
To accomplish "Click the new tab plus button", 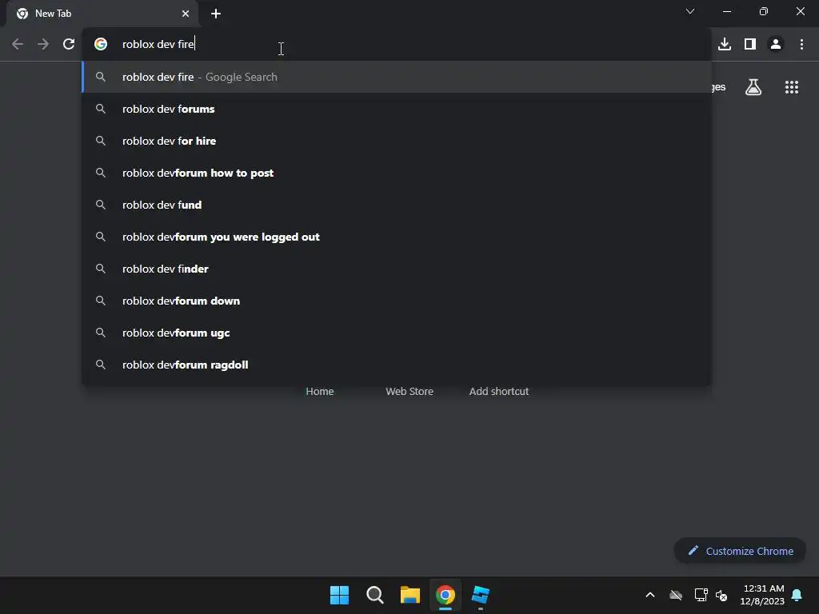I will point(216,14).
